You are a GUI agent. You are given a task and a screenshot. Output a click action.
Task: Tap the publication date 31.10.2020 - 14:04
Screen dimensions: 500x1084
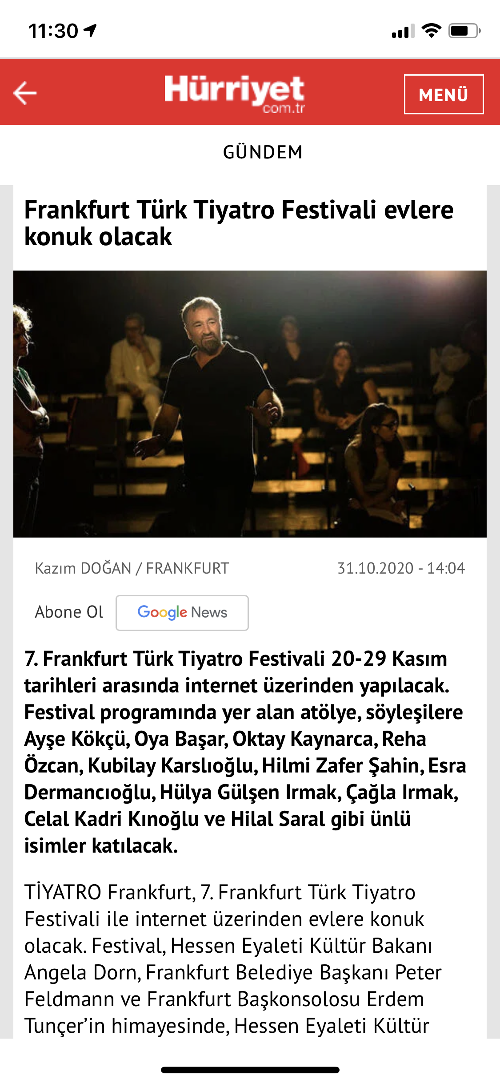tap(401, 568)
